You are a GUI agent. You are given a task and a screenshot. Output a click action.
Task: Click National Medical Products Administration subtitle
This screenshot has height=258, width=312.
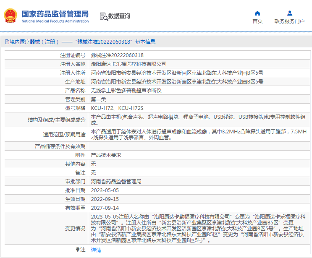pos(55,21)
